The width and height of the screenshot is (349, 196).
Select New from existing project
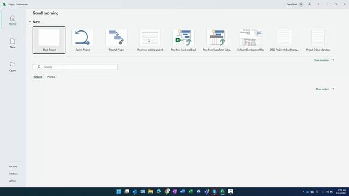(x=150, y=40)
